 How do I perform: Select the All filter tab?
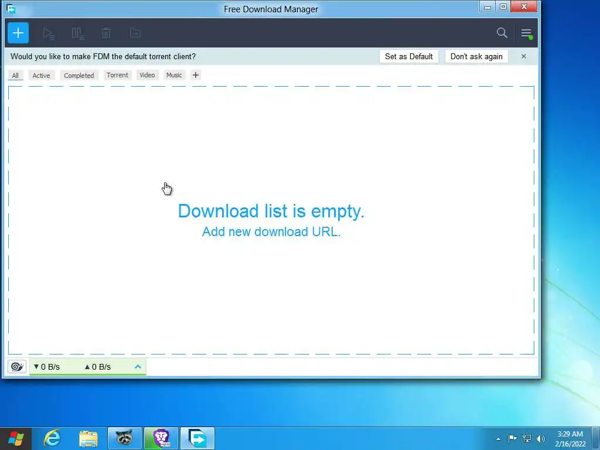click(15, 76)
